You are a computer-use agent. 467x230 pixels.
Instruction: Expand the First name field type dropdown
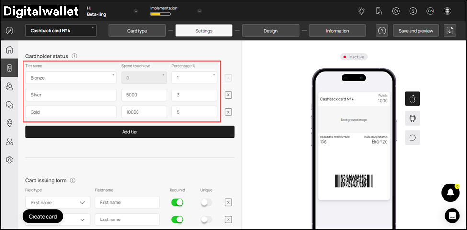click(57, 203)
